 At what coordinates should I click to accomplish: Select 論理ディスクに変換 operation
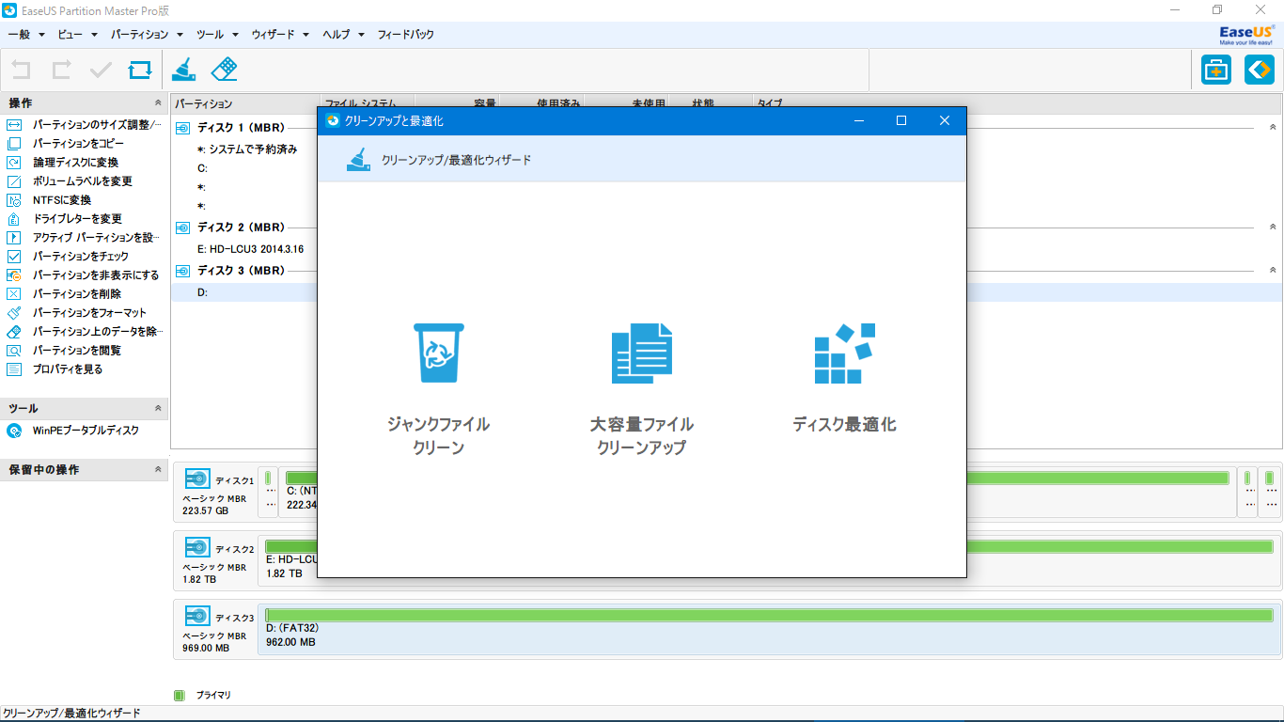tap(63, 163)
